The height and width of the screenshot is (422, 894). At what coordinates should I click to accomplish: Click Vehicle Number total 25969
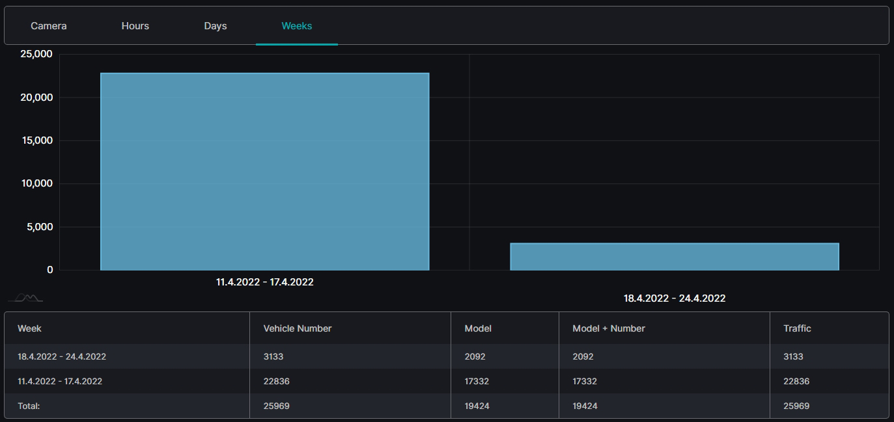pos(276,406)
